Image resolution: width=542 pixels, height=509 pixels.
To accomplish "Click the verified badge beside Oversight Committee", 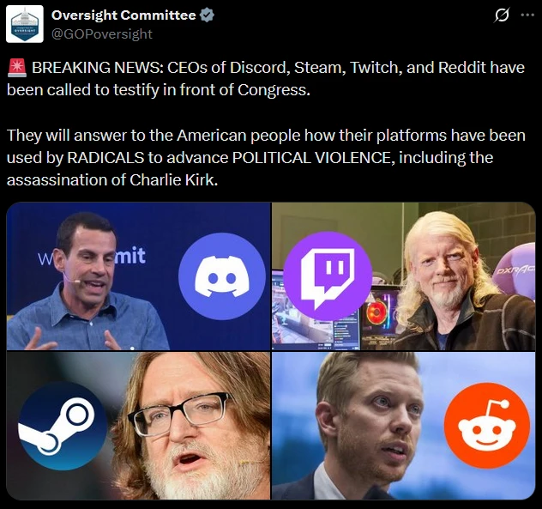I will [207, 15].
